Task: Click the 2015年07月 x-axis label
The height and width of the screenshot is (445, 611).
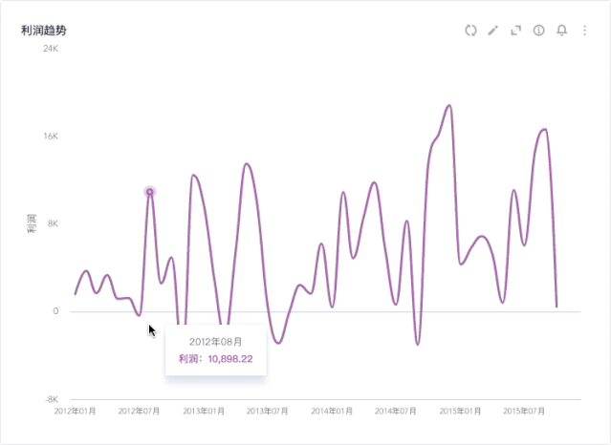Action: click(524, 411)
